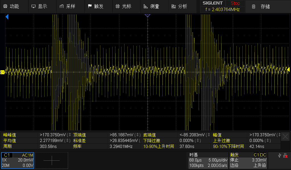Viewport: 291px width, 170px height.
Task: Click the <-85.2083mV base value
Action: 192,135
